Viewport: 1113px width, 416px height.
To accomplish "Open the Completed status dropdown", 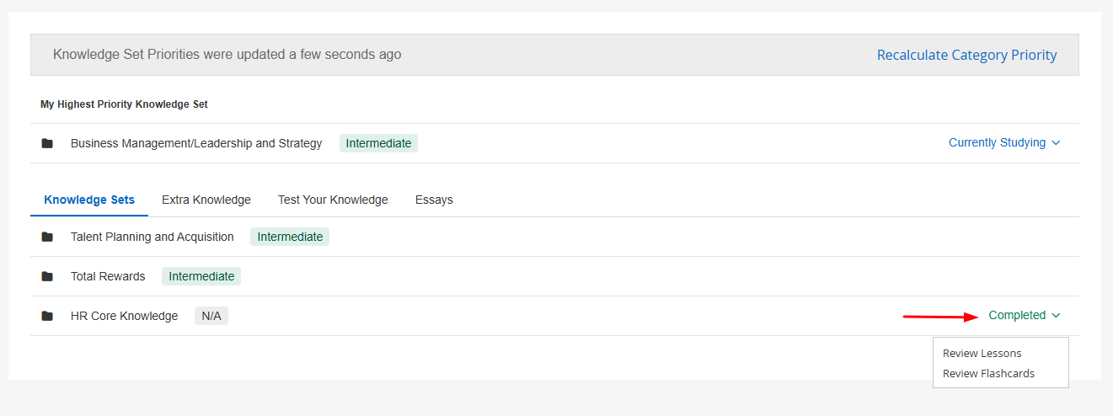I will coord(1017,316).
